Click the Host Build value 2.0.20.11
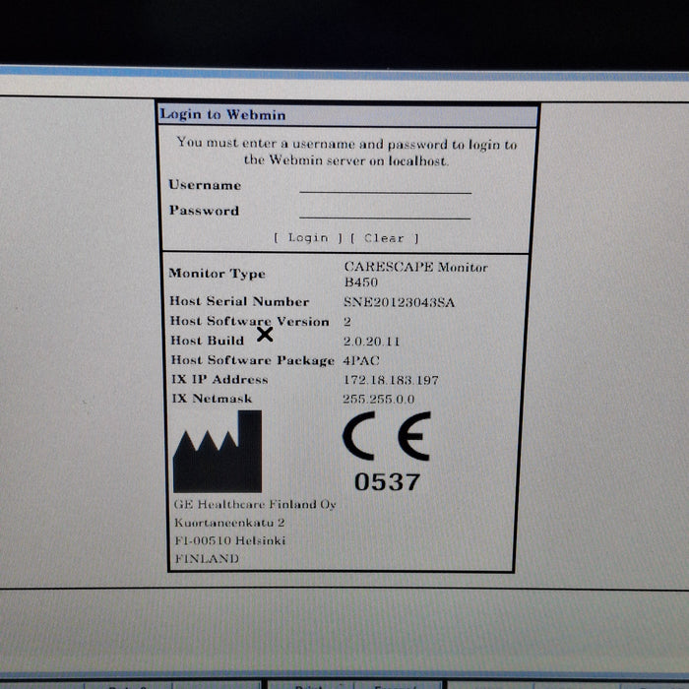Screen dimensions: 689x689 (x=372, y=341)
